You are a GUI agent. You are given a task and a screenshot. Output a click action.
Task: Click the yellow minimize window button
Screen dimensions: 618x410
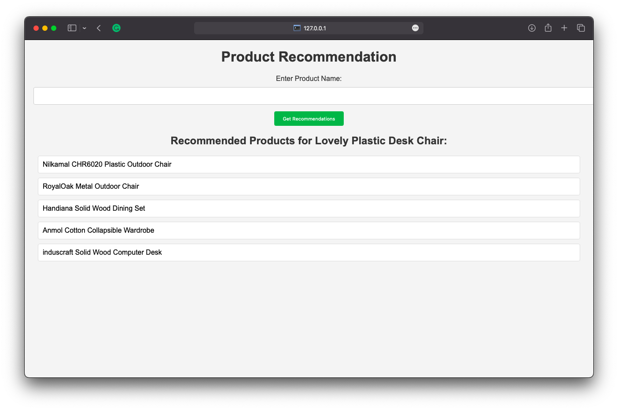45,28
